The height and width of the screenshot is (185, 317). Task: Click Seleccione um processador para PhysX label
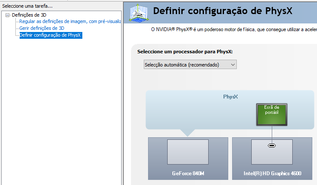[x=185, y=52]
